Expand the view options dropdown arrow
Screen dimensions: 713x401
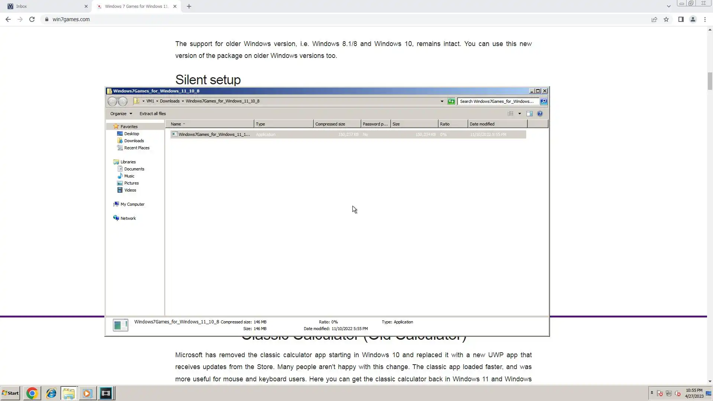pos(520,114)
